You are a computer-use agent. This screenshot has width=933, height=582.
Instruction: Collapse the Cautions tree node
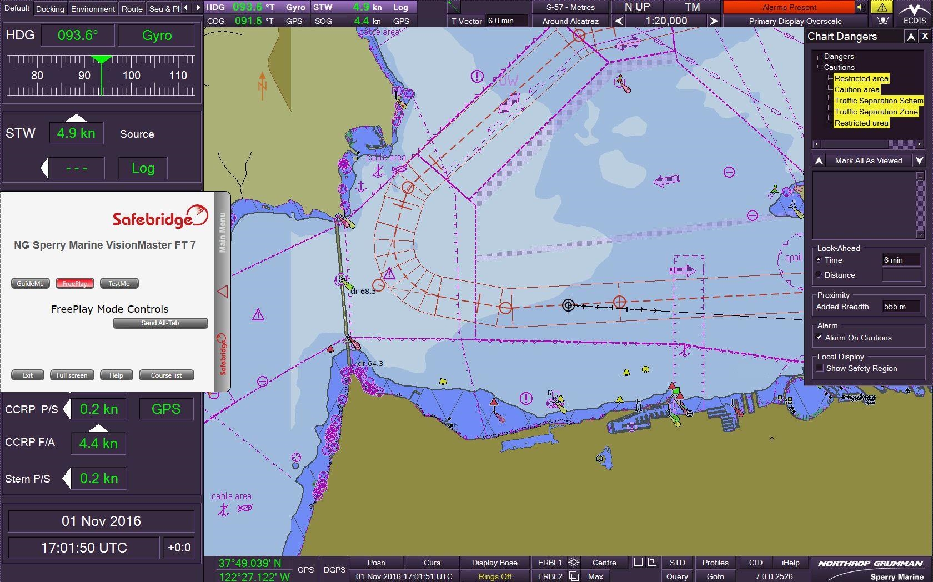pos(839,67)
